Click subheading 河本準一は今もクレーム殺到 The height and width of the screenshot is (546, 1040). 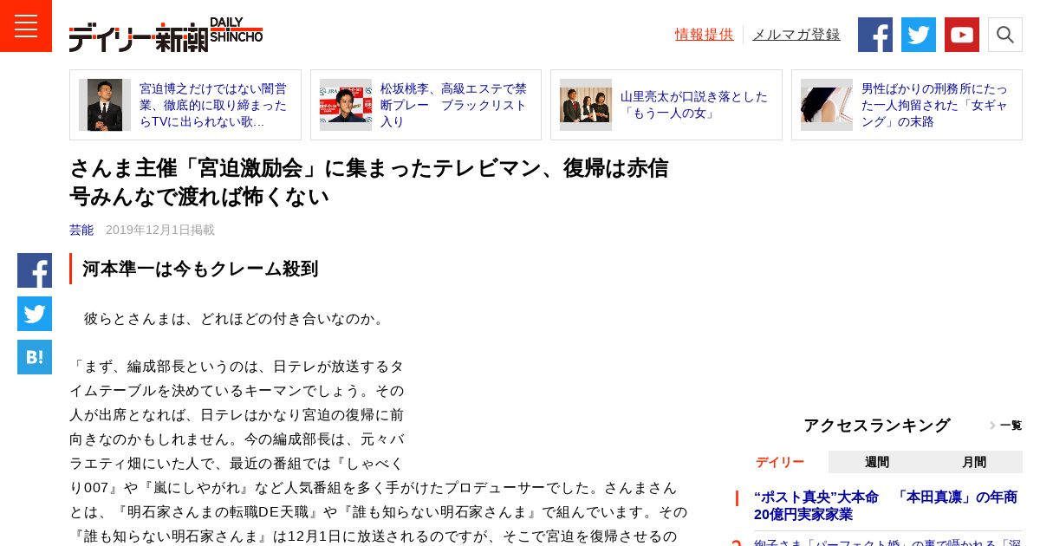point(200,269)
